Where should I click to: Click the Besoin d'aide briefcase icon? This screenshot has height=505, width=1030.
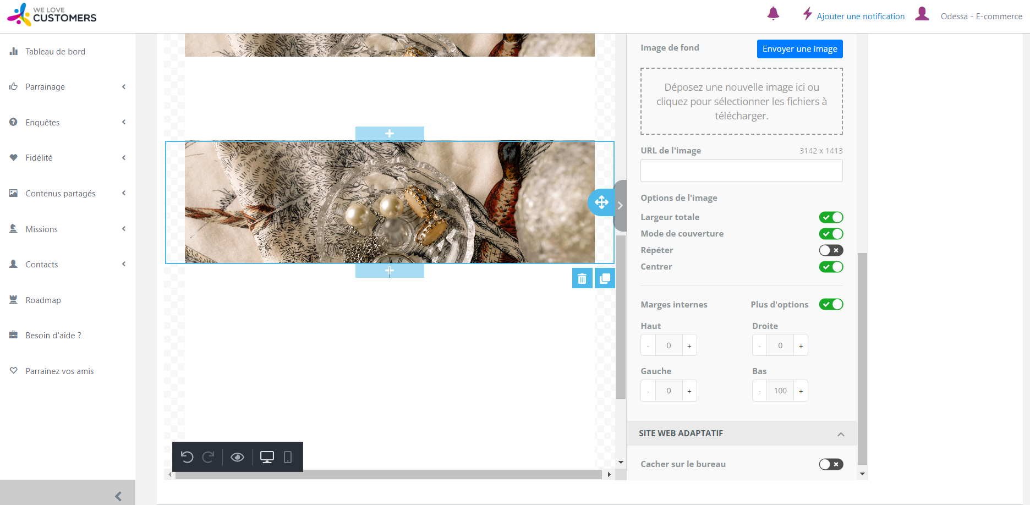[14, 335]
